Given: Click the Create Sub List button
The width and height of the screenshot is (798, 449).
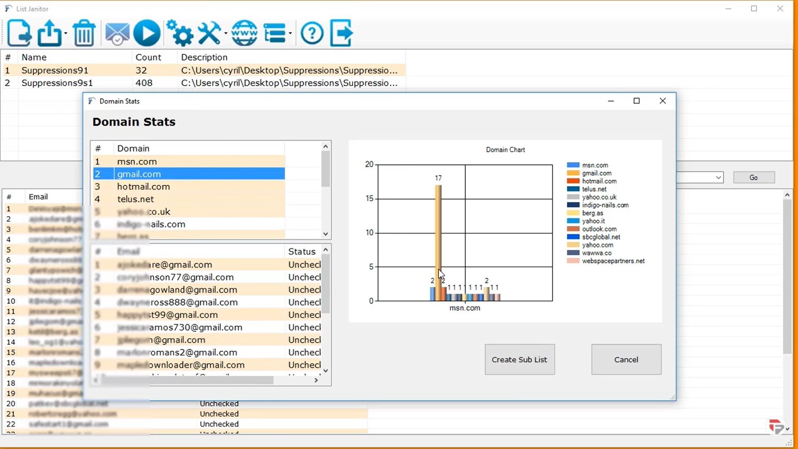Looking at the screenshot, I should pos(520,360).
